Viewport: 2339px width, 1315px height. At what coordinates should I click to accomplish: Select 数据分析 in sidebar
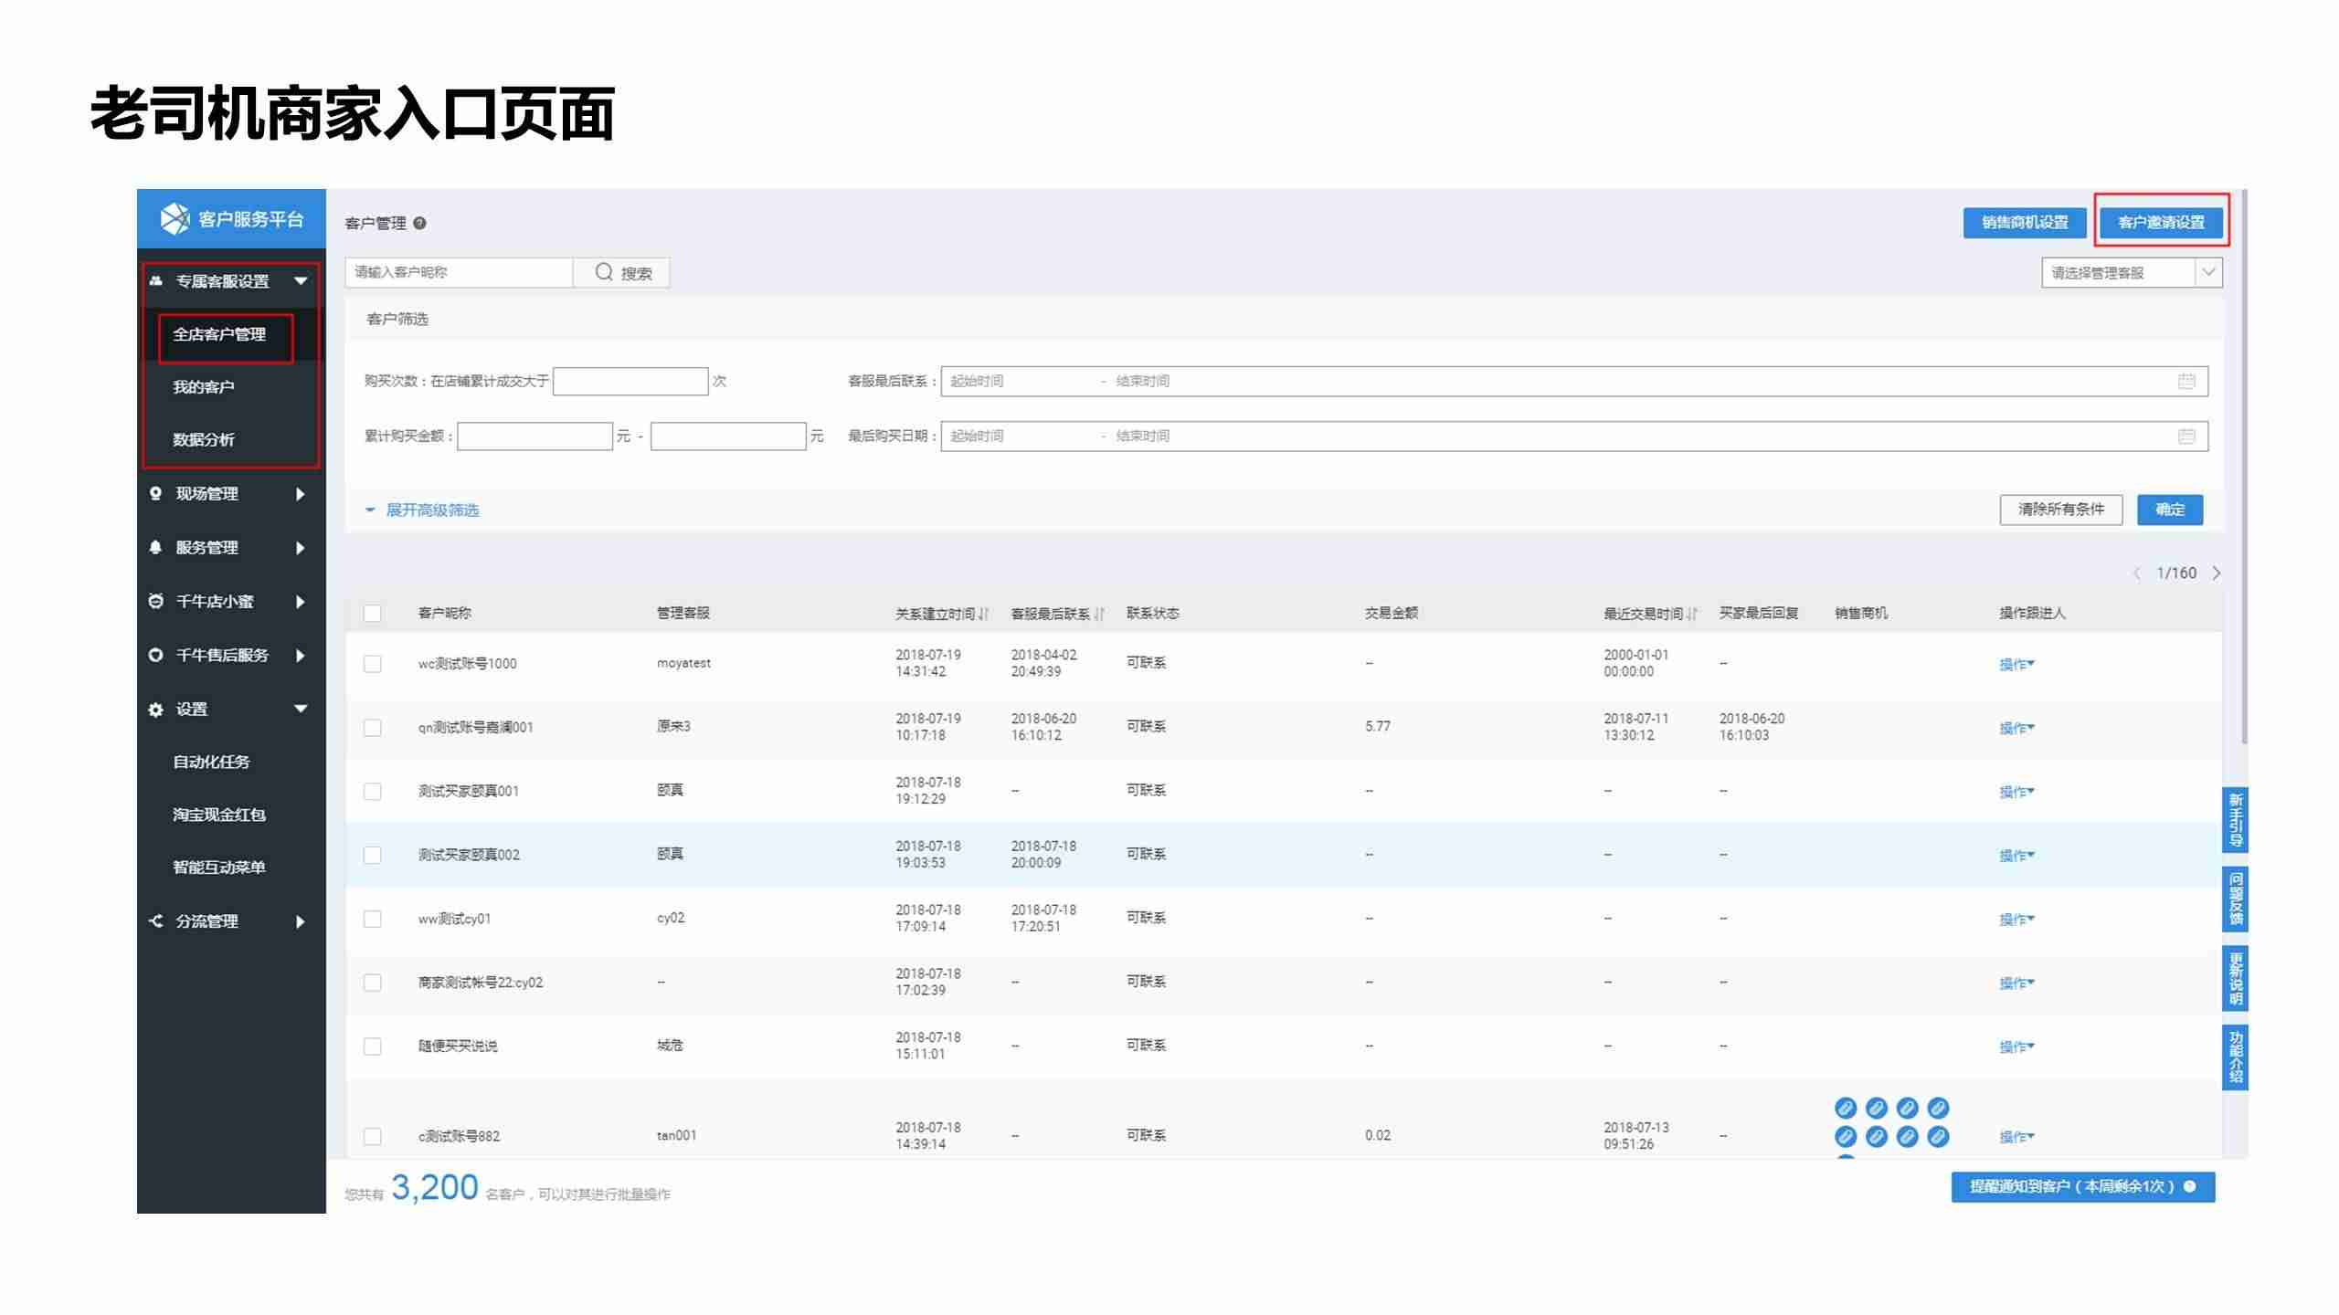point(204,439)
